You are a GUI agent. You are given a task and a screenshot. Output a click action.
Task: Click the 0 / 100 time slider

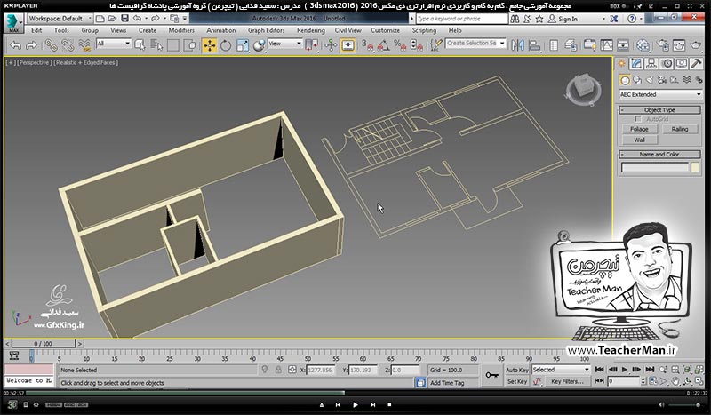click(43, 344)
